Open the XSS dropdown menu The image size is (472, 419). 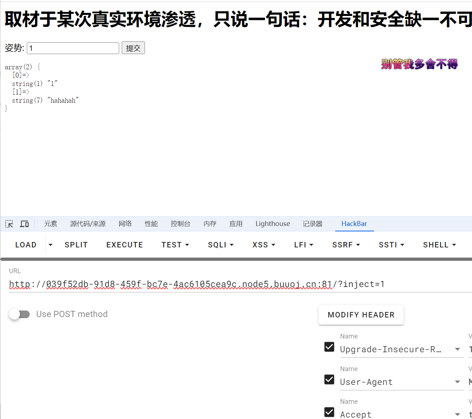264,245
